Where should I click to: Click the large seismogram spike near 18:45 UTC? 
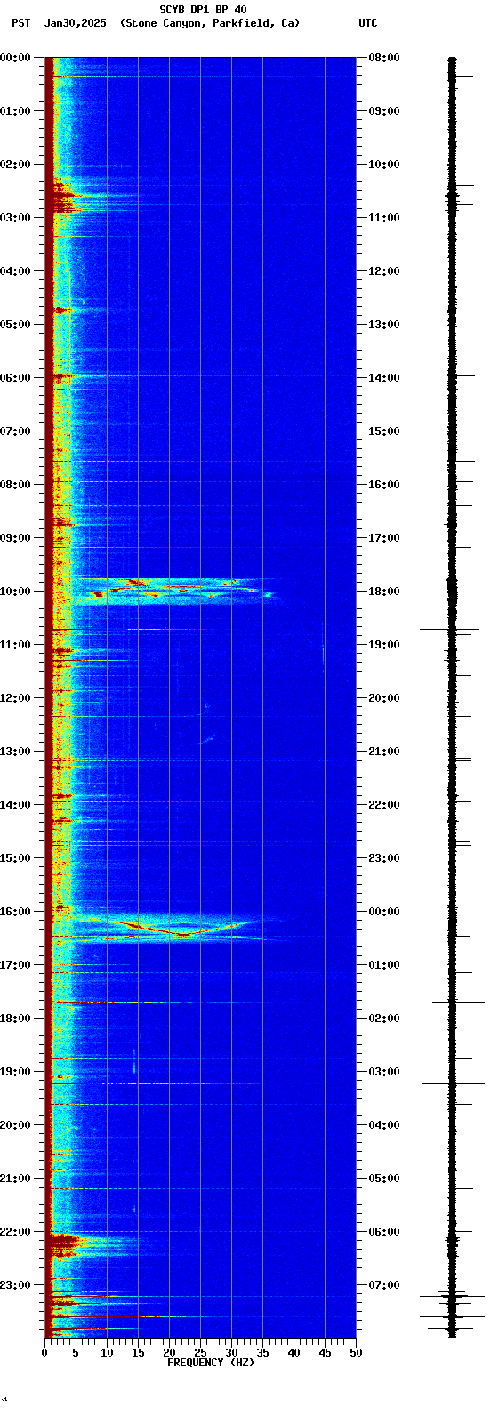(449, 629)
